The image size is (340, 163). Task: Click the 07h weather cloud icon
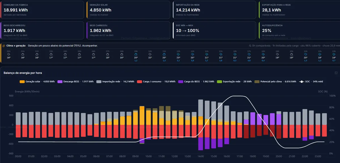(x=108, y=54)
